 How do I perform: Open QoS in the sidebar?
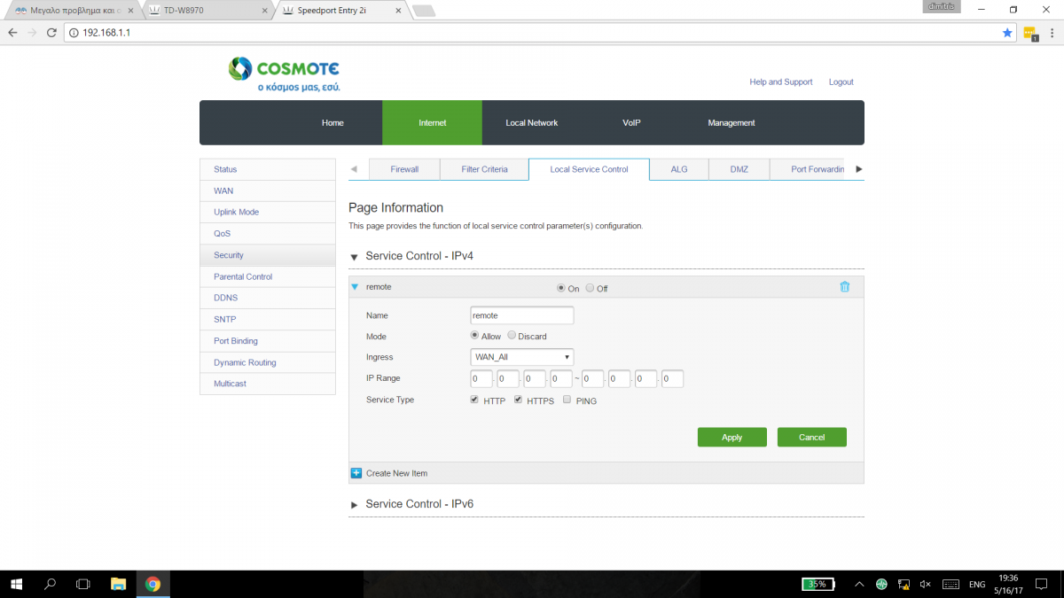(268, 234)
